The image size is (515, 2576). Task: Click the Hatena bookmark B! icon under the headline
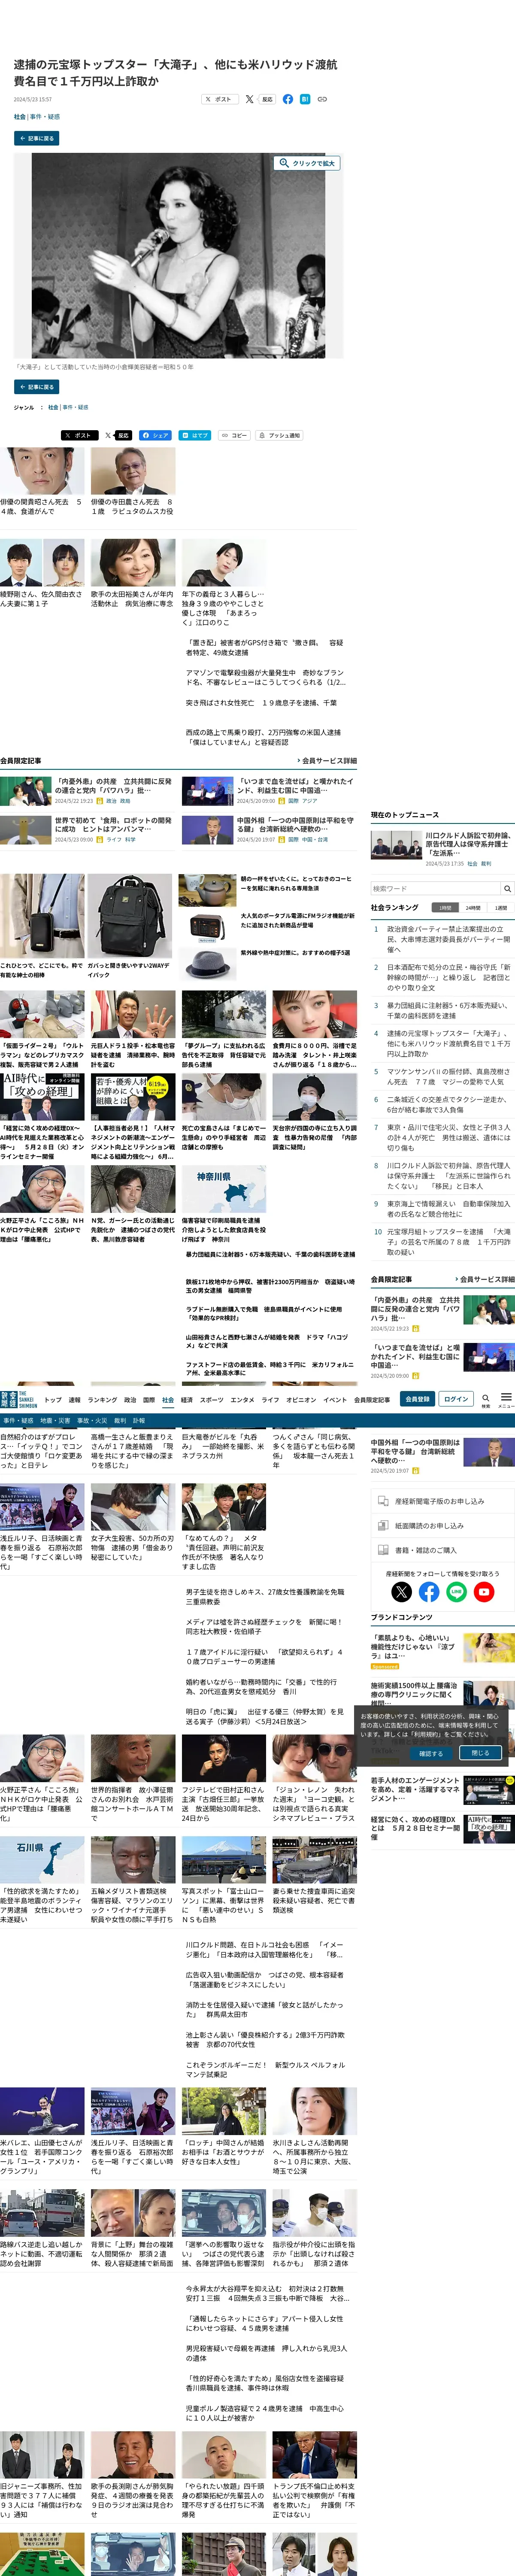(305, 99)
